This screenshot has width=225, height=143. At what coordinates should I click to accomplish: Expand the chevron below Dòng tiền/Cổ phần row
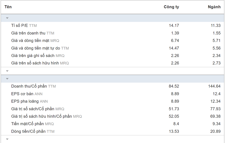pyautogui.click(x=7, y=139)
